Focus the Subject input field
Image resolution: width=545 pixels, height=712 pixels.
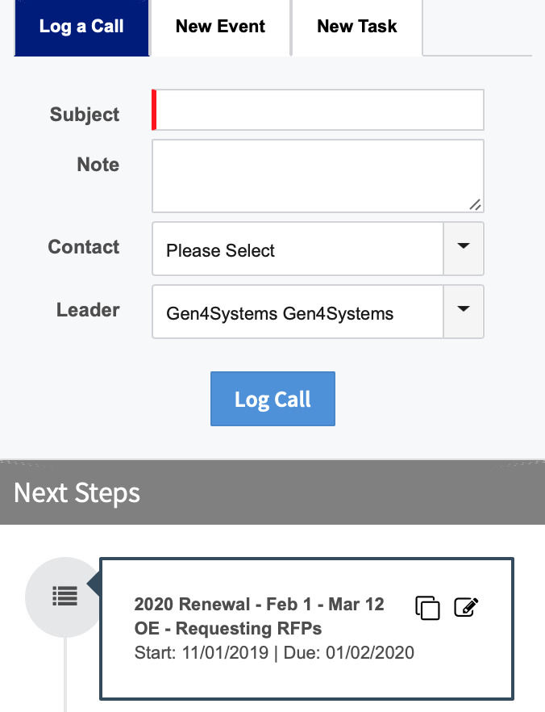click(x=318, y=110)
